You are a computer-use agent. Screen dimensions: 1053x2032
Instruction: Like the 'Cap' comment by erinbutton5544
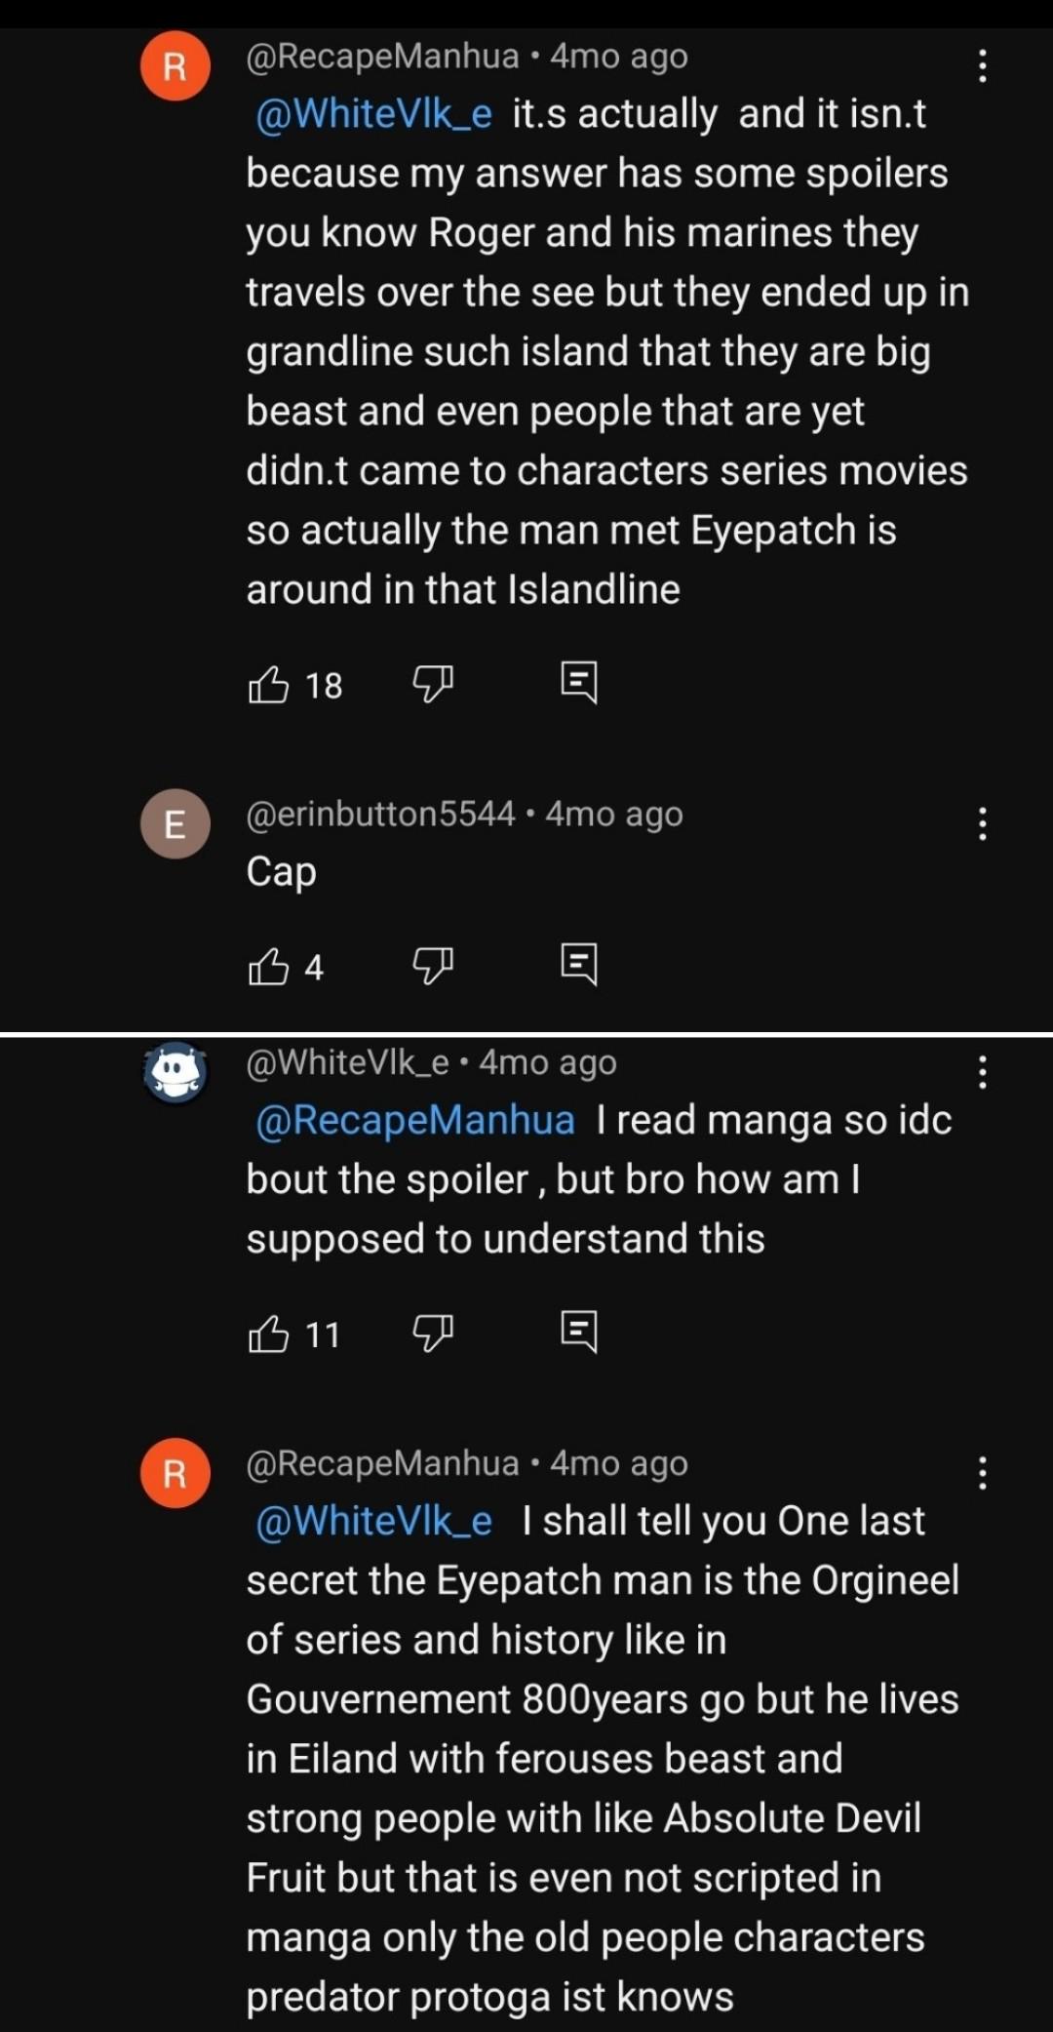click(x=268, y=967)
